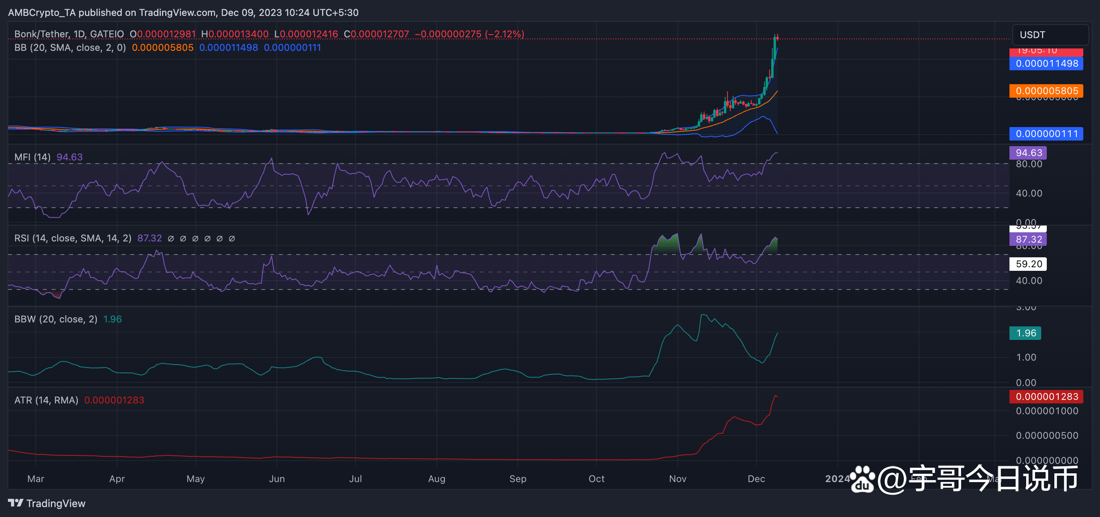Click the low price L0.000012416 value
1100x517 pixels.
tap(306, 34)
